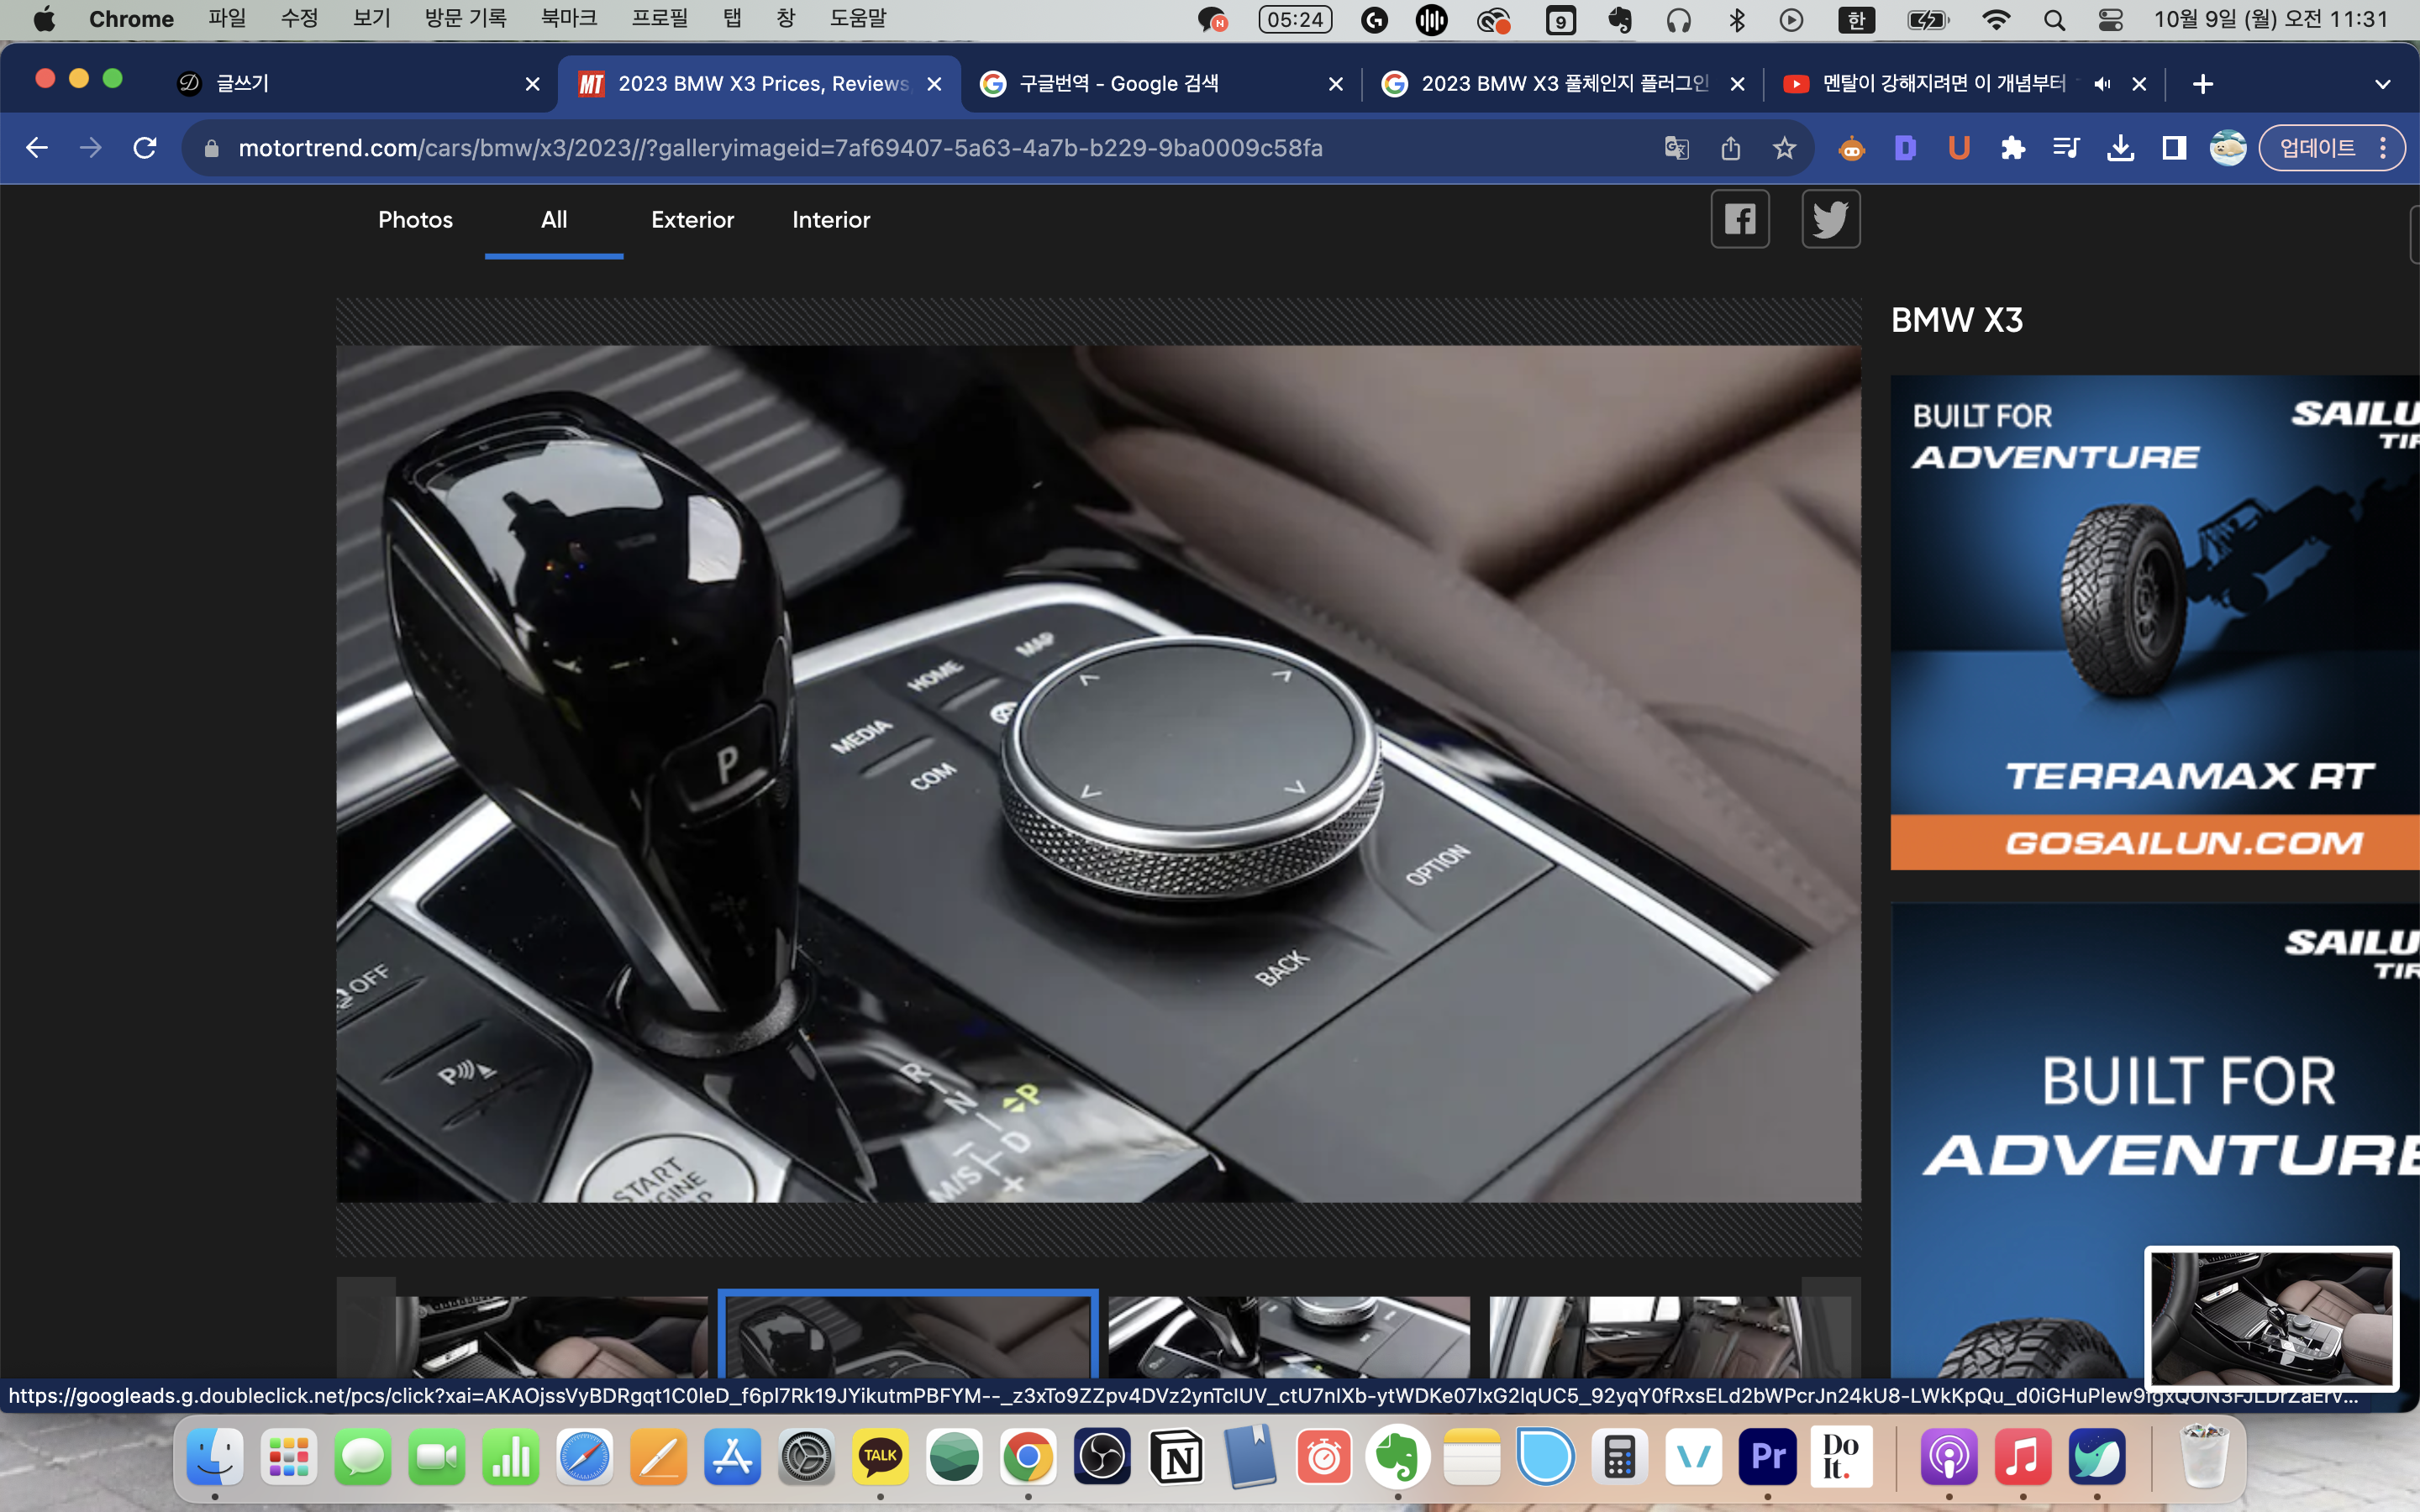The width and height of the screenshot is (2420, 1512).
Task: Toggle Korean input source in menu bar
Action: pyautogui.click(x=1856, y=20)
